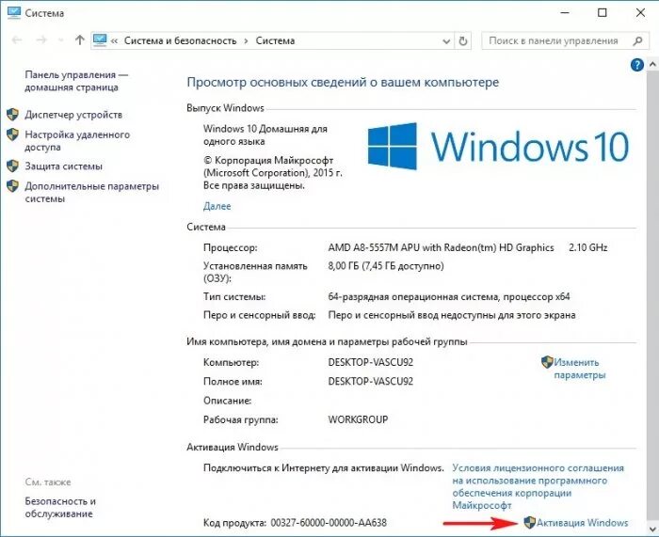This screenshot has height=537, width=659.
Task: Expand the address bar history chevron
Action: click(446, 41)
